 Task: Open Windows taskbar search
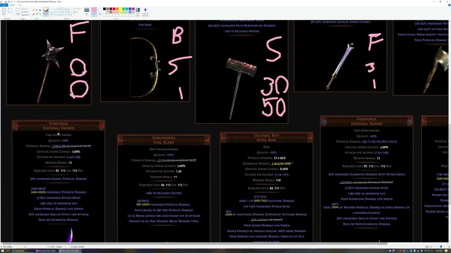pos(8,251)
